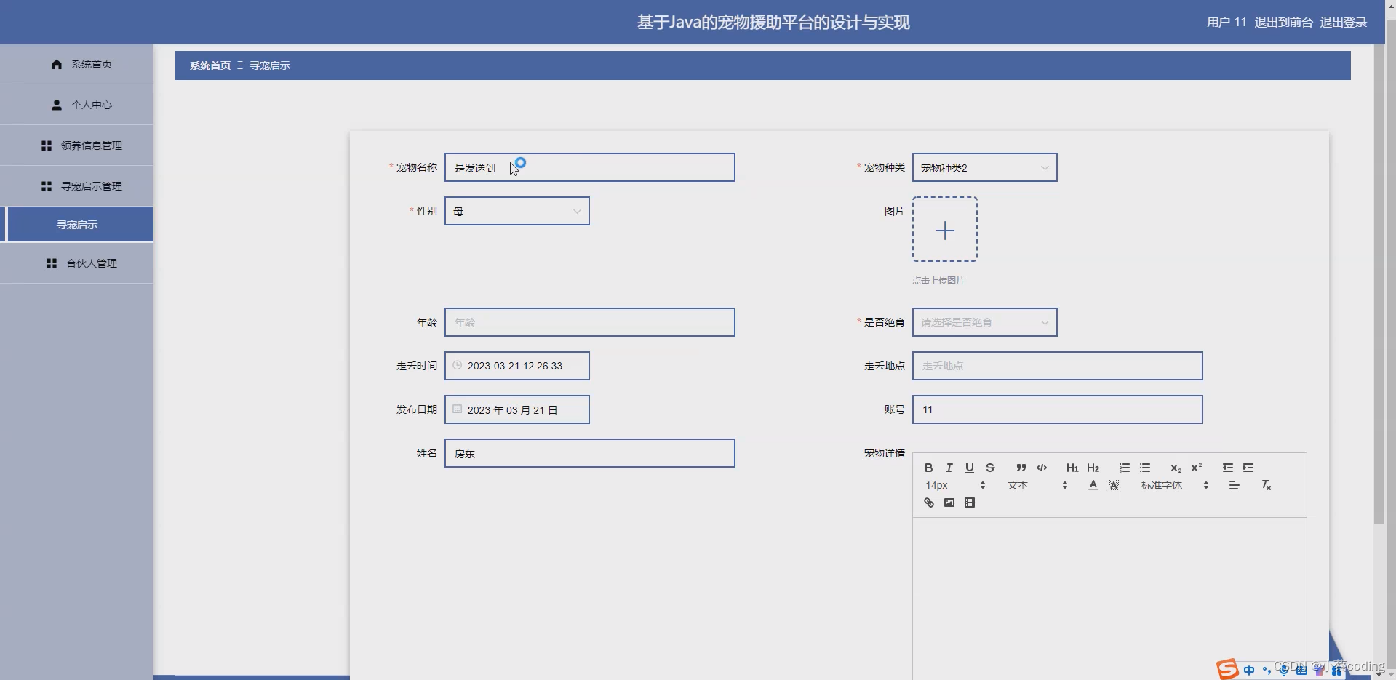The height and width of the screenshot is (680, 1396).
Task: Insert hyperlink in editor
Action: (x=928, y=503)
